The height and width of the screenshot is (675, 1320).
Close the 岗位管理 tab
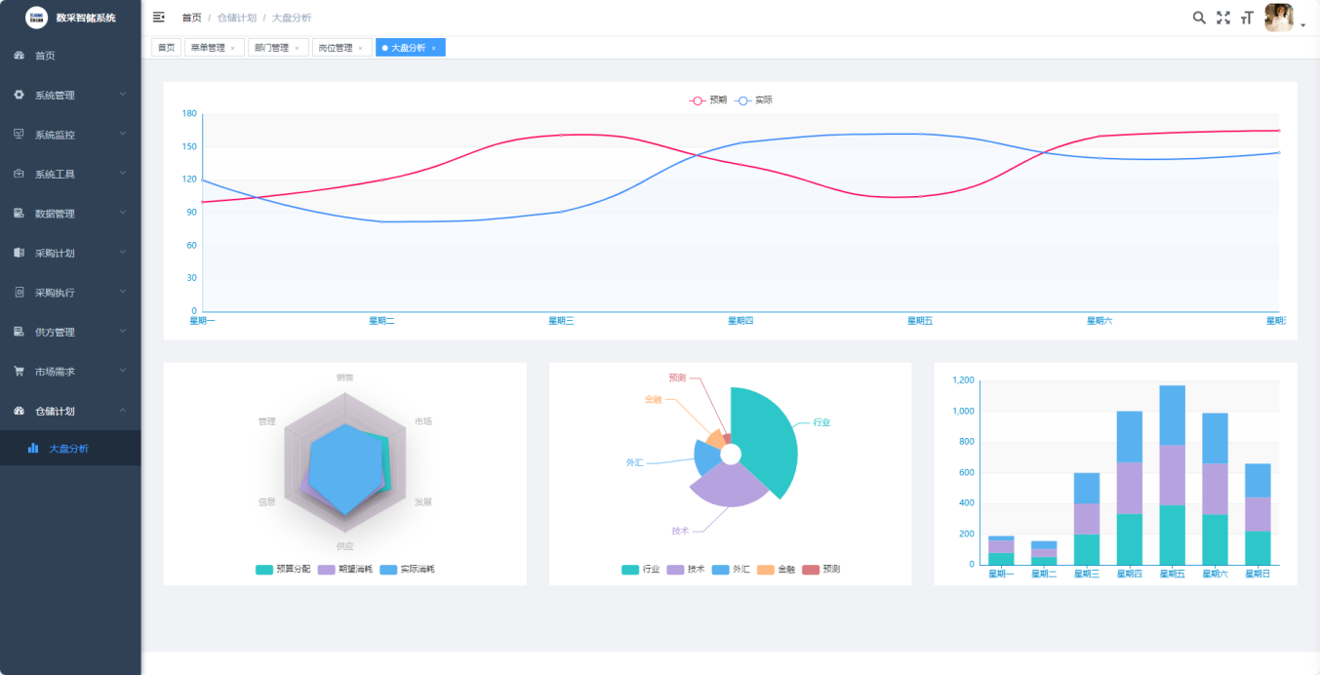click(360, 48)
